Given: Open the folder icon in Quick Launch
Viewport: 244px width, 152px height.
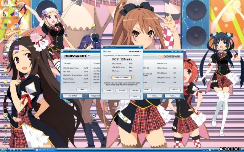Looking at the screenshot, I should click(x=14, y=150).
